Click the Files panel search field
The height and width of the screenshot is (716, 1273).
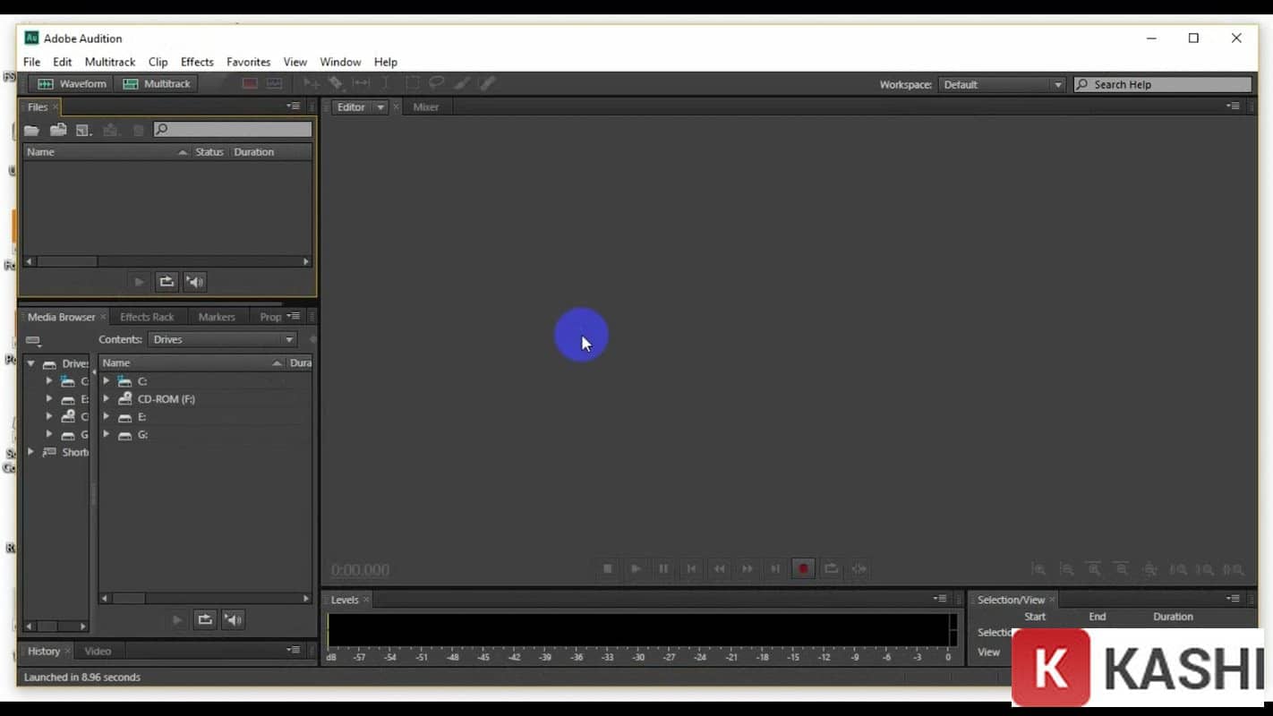coord(233,130)
